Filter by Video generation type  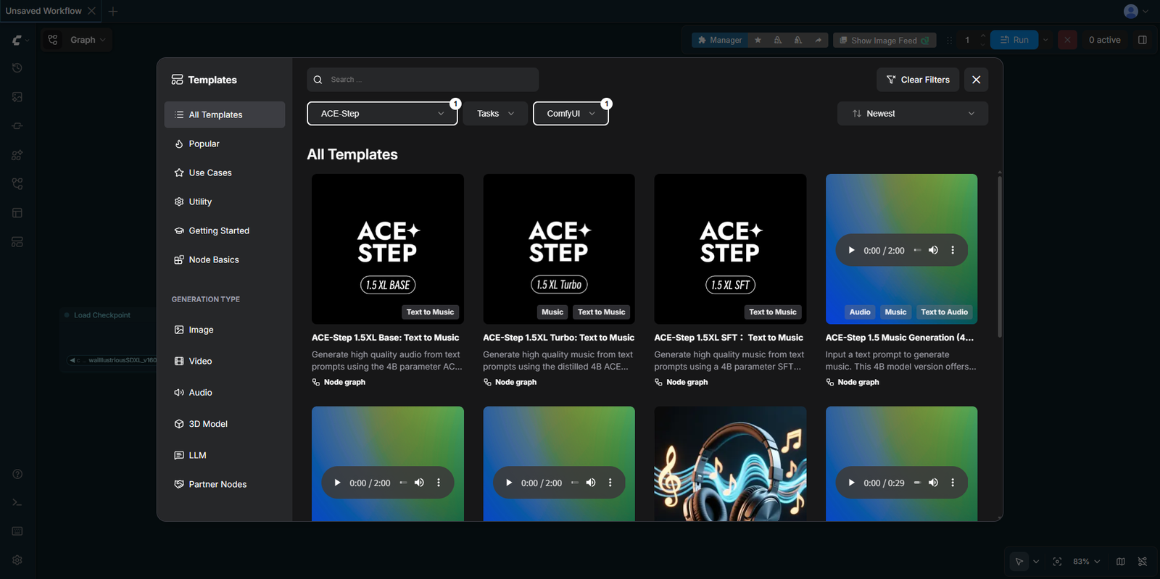225,361
